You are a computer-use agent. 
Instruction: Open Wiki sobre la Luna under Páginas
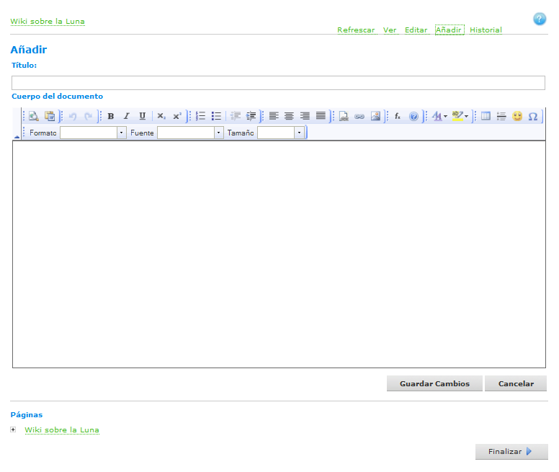coord(62,430)
